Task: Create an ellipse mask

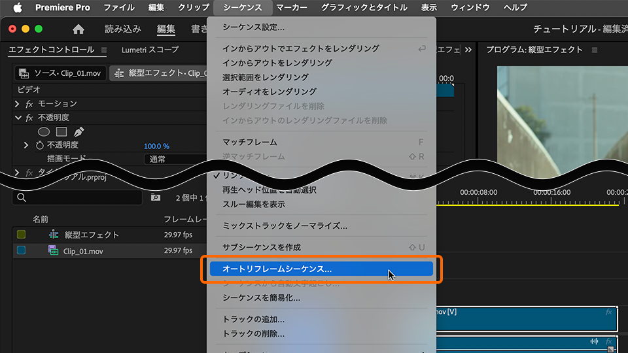Action: pyautogui.click(x=44, y=131)
